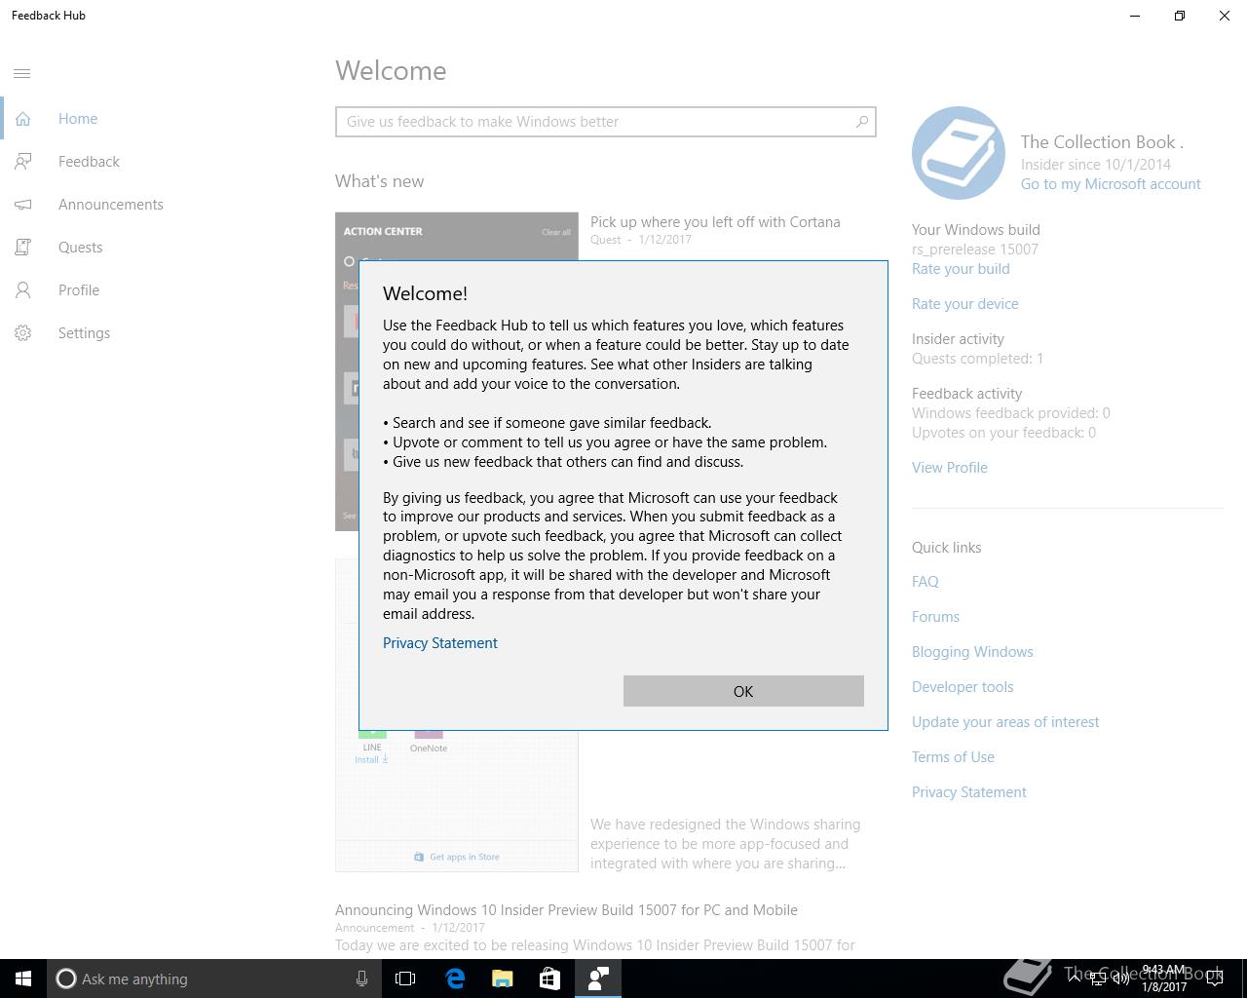Viewport: 1247px width, 998px height.
Task: Click the Cortana microphone icon
Action: pos(361,979)
